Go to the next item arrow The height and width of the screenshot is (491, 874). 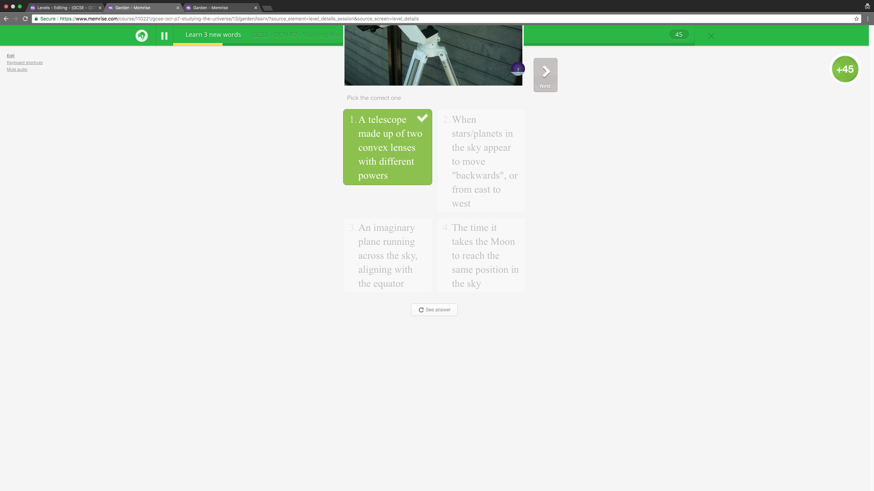pyautogui.click(x=546, y=75)
